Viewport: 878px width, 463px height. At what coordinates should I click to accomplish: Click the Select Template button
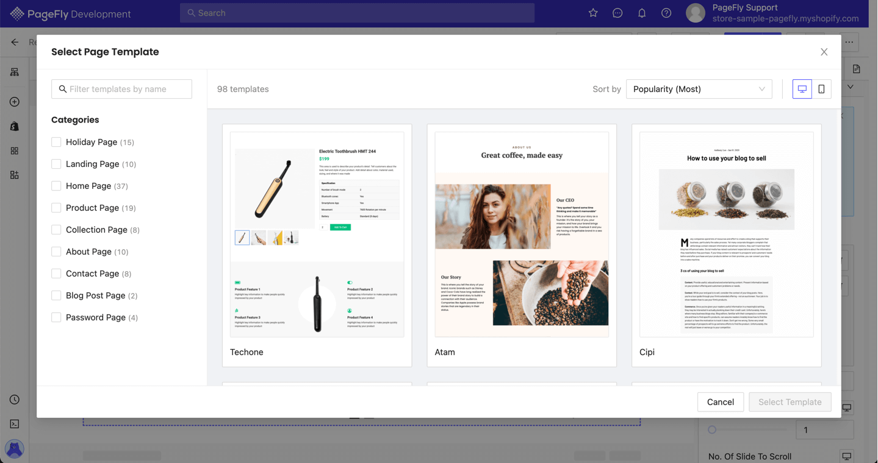790,402
